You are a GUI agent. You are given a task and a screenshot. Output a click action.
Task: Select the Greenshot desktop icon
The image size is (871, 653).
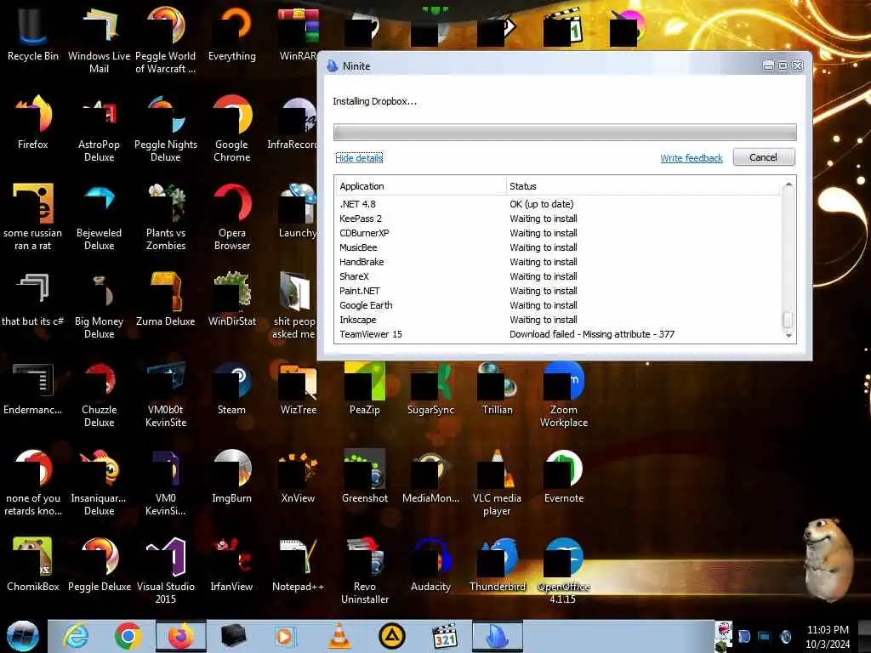point(365,477)
